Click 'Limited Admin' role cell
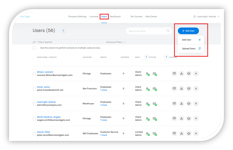 pyautogui.click(x=139, y=133)
